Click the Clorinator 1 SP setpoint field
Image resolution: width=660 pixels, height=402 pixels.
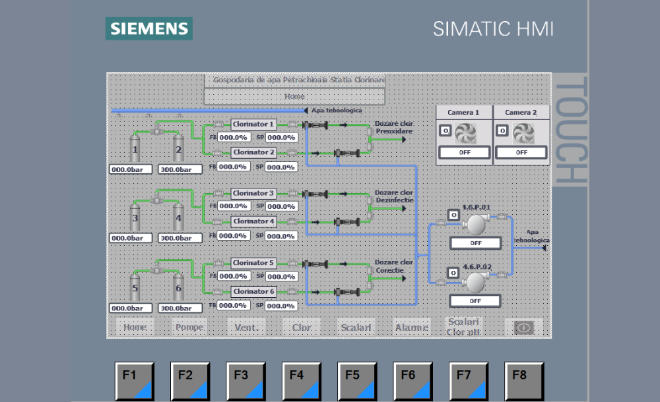[282, 138]
